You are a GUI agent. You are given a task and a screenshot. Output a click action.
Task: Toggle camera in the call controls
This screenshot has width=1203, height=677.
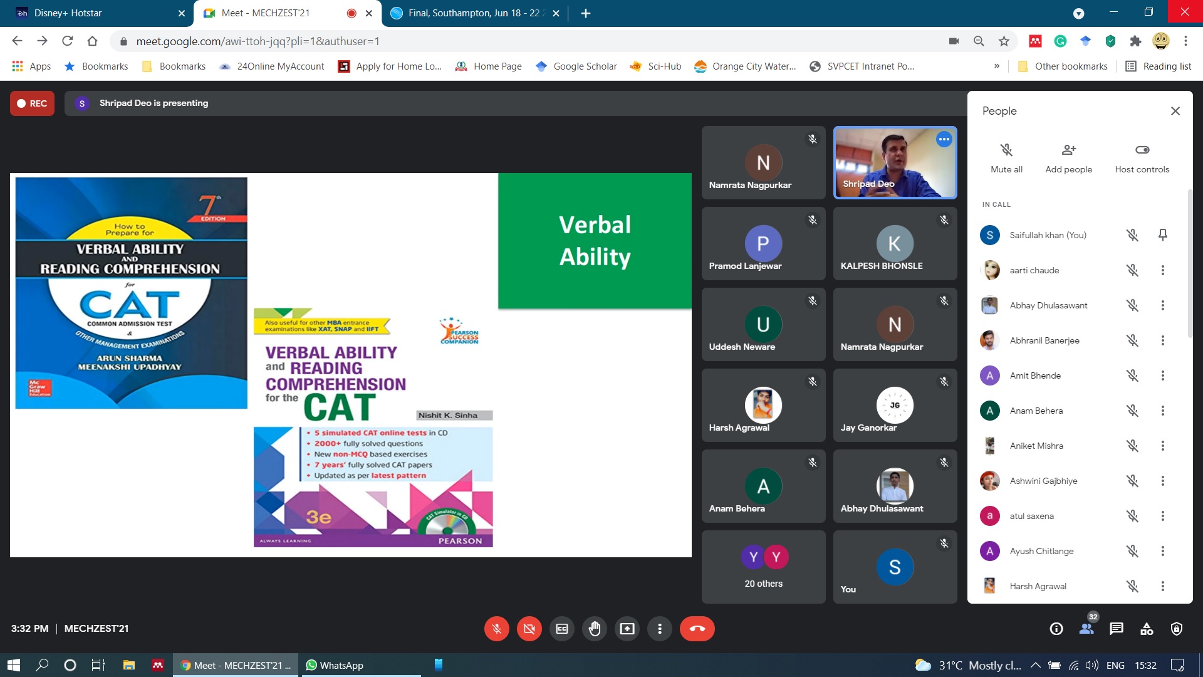point(529,629)
